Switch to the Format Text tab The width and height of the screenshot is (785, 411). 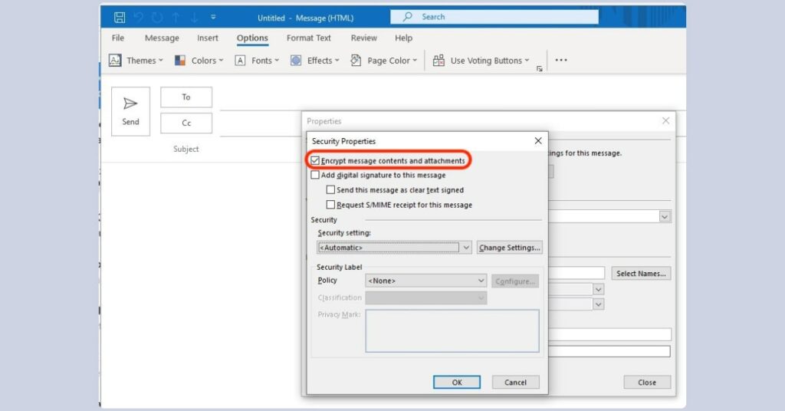tap(308, 38)
